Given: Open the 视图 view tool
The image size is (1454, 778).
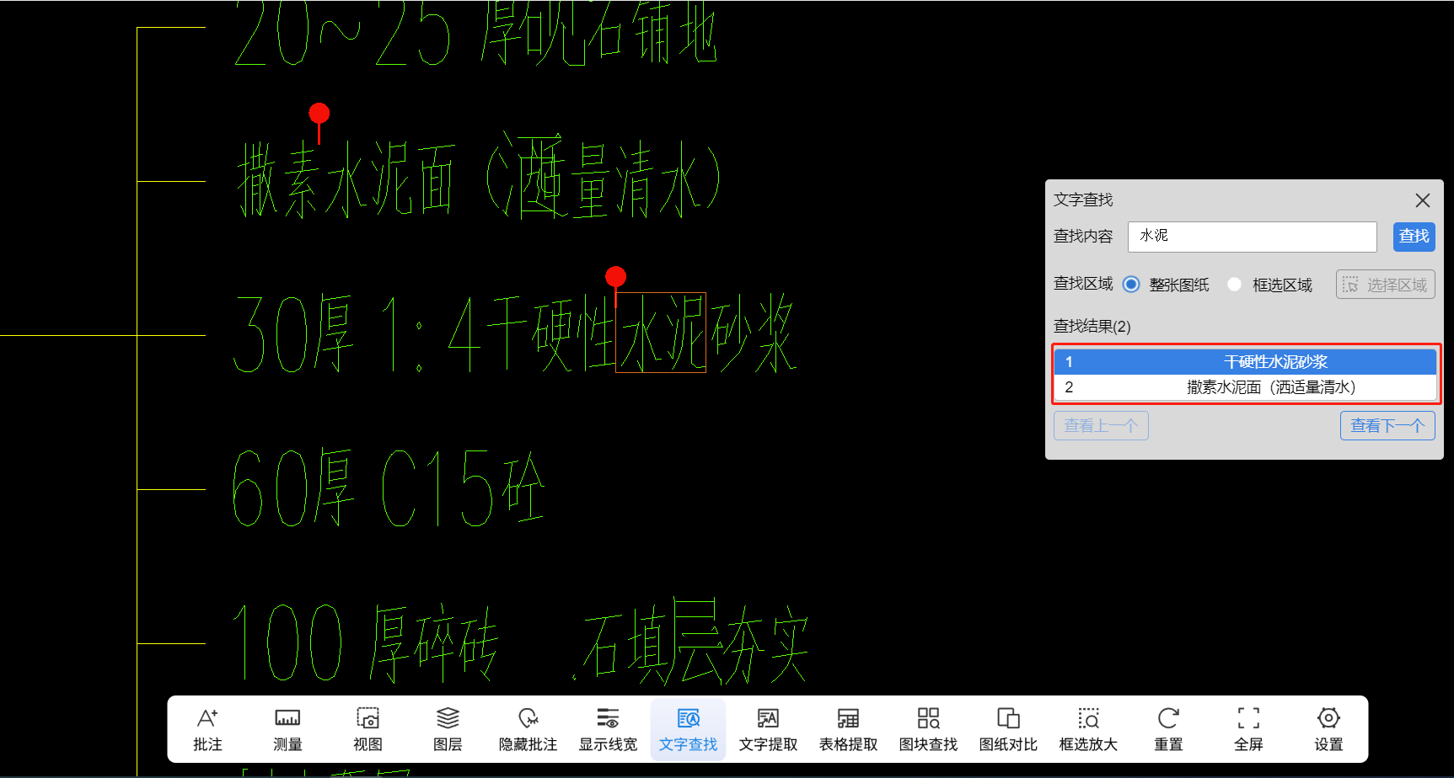Looking at the screenshot, I should tap(368, 729).
